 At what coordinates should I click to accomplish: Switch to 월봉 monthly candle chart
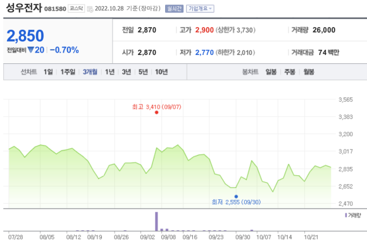(309, 72)
